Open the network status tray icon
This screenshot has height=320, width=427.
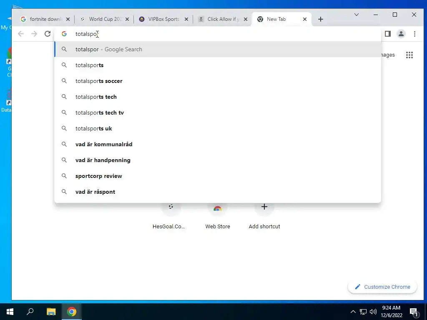coord(363,312)
